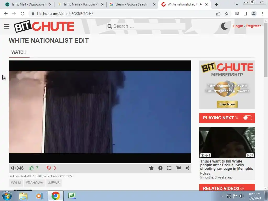Open the next video thumbnail
This screenshot has width=268, height=201.
(x=227, y=142)
